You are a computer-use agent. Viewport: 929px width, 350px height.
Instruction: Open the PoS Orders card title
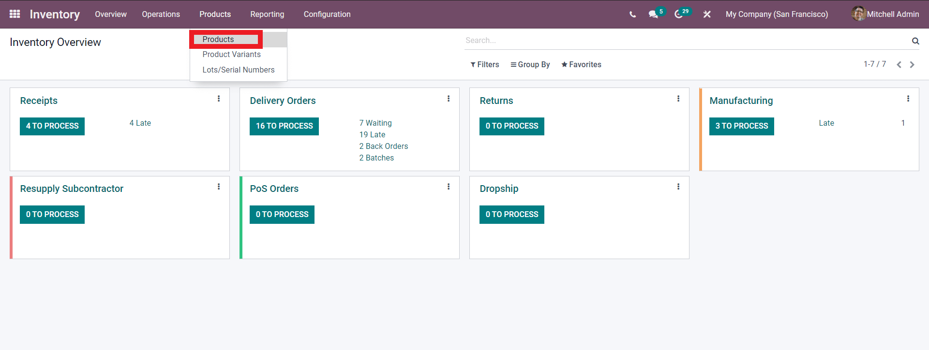coord(274,189)
